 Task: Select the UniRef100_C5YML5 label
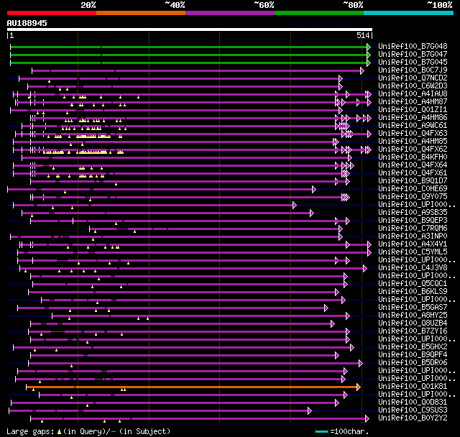click(413, 252)
